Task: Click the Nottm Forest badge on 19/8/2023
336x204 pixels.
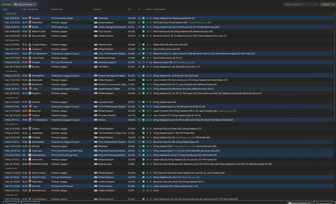Action: coord(30,31)
